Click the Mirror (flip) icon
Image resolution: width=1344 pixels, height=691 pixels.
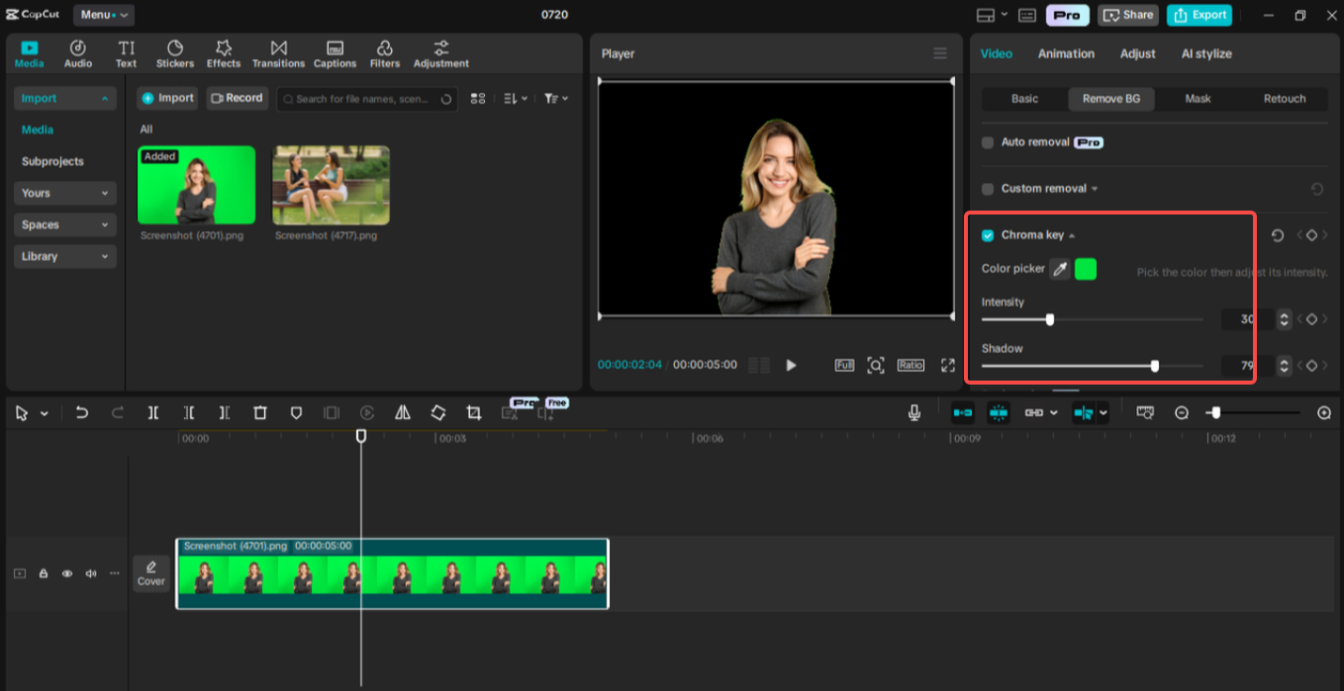point(402,412)
